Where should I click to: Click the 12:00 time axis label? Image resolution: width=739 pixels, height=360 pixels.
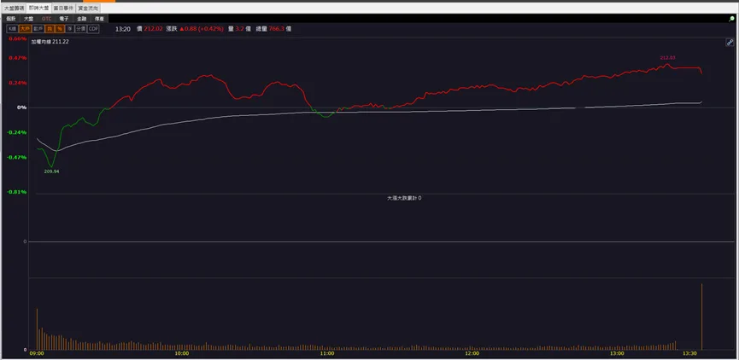click(x=472, y=353)
